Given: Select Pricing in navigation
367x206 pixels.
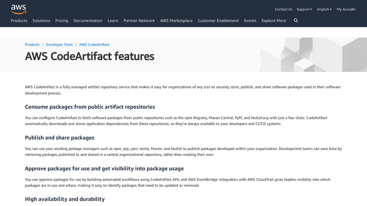Looking at the screenshot, I should point(62,21).
